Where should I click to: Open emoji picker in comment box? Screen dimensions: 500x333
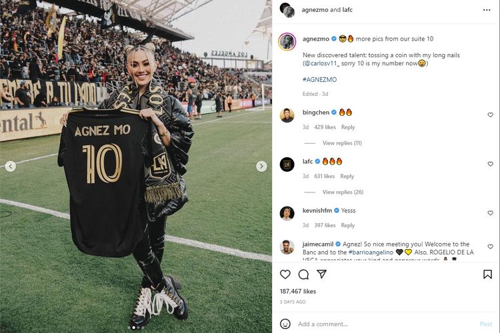pos(285,324)
